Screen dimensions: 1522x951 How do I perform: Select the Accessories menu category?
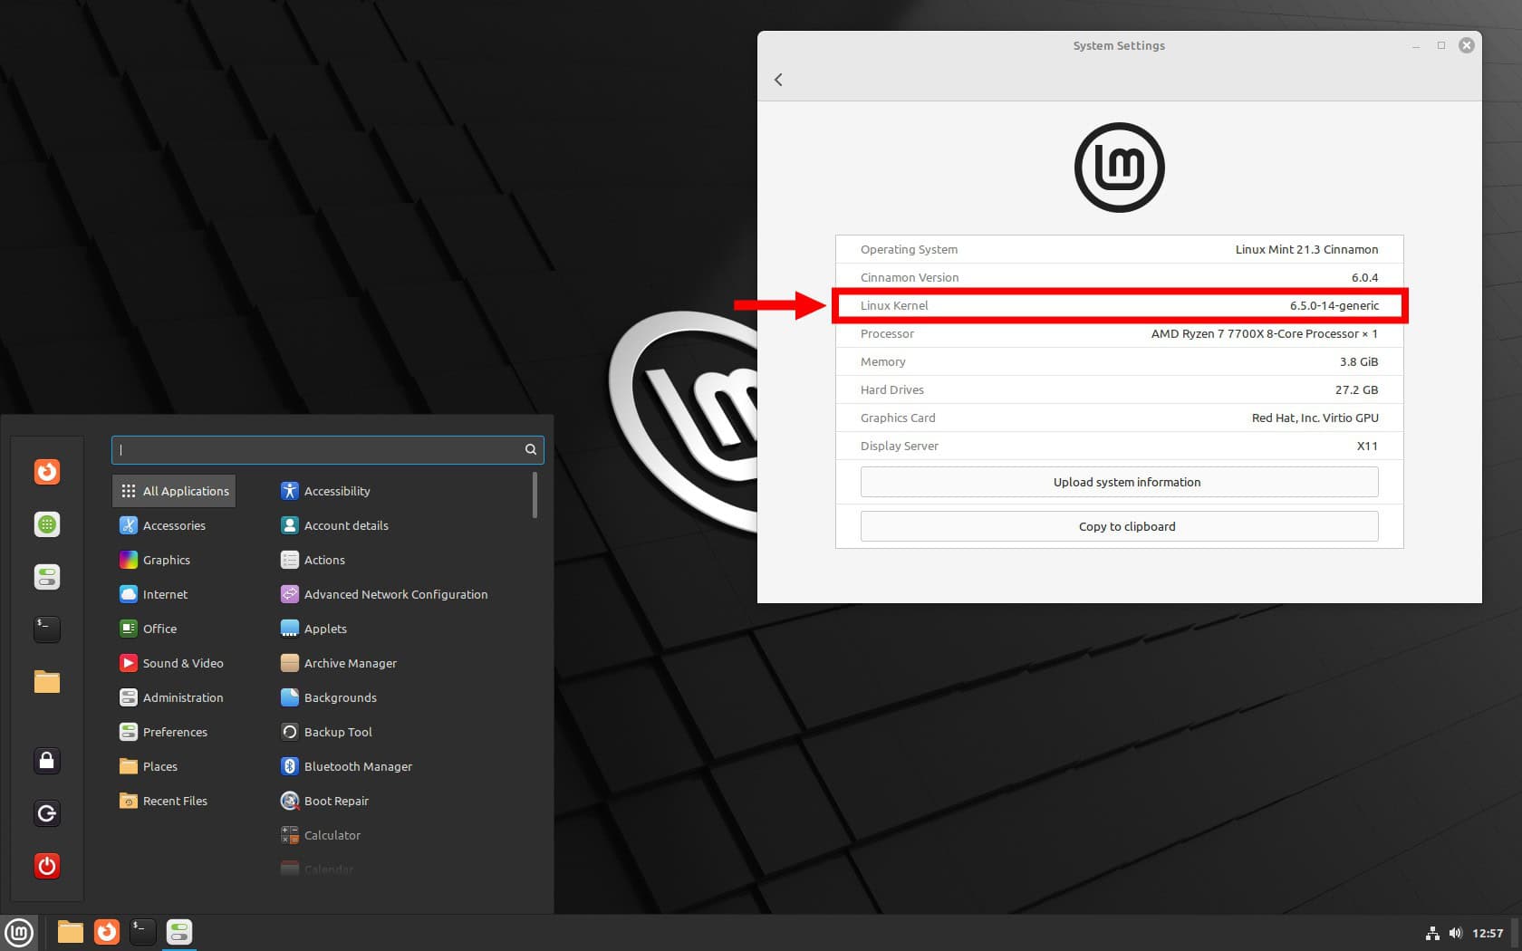coord(173,524)
